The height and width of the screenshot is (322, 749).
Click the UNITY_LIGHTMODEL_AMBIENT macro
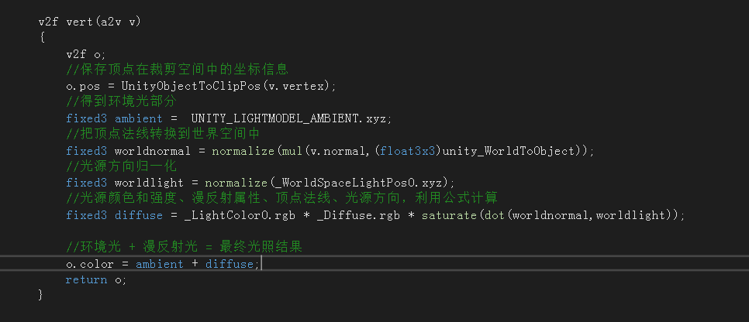pos(277,118)
